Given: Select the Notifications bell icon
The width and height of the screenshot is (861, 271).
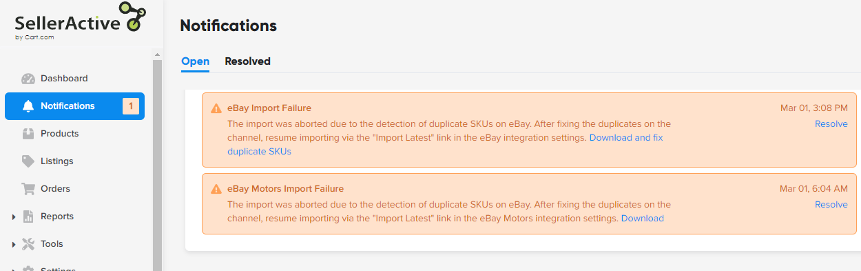Looking at the screenshot, I should point(28,106).
